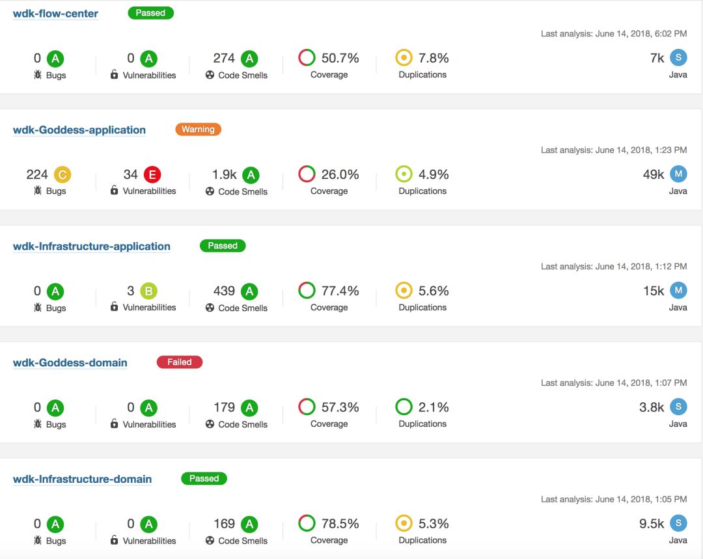The height and width of the screenshot is (559, 703).
Task: Click the red E vulnerabilities rating badge
Action: pyautogui.click(x=152, y=174)
